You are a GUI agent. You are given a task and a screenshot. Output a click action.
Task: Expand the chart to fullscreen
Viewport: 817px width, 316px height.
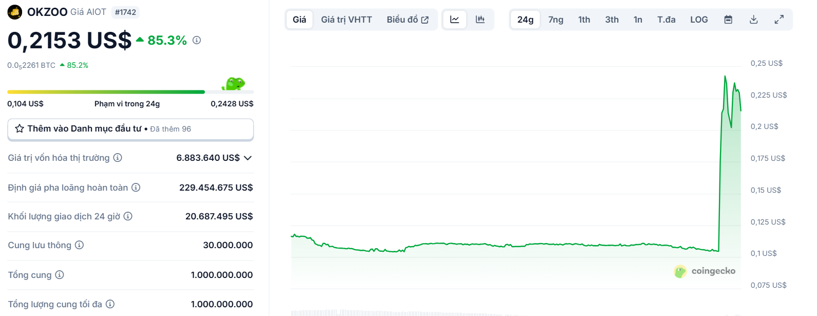(x=779, y=20)
